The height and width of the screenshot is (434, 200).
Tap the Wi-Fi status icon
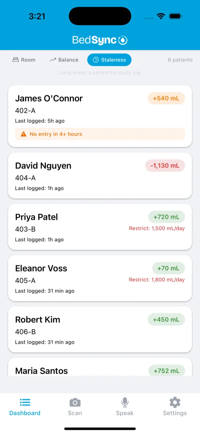coord(161,16)
